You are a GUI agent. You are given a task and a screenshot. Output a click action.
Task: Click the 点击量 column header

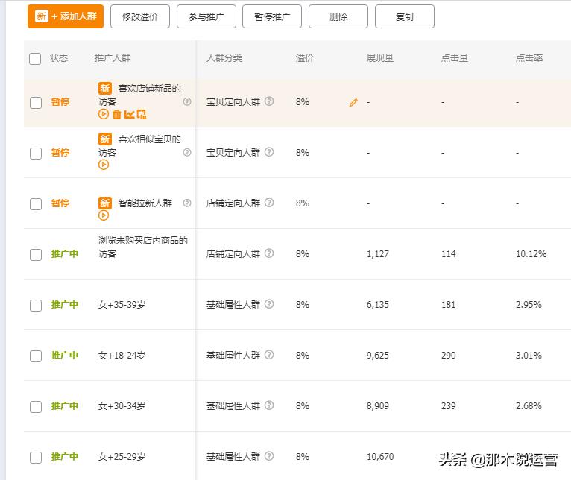455,58
